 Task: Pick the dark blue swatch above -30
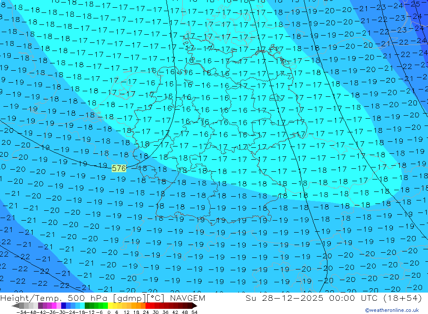[x=63, y=306]
